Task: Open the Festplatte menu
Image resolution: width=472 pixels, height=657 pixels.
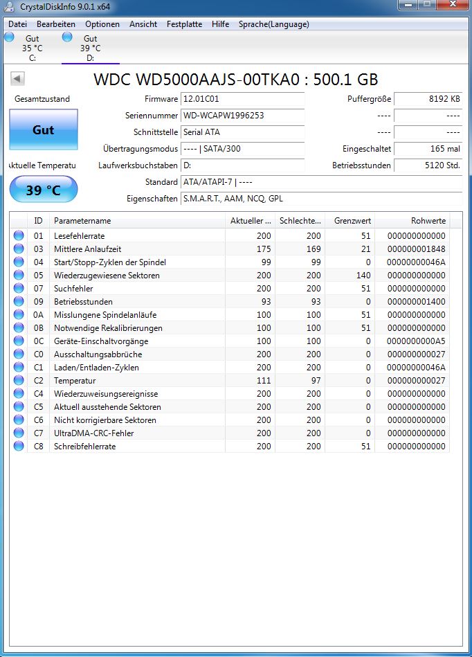Action: [184, 24]
